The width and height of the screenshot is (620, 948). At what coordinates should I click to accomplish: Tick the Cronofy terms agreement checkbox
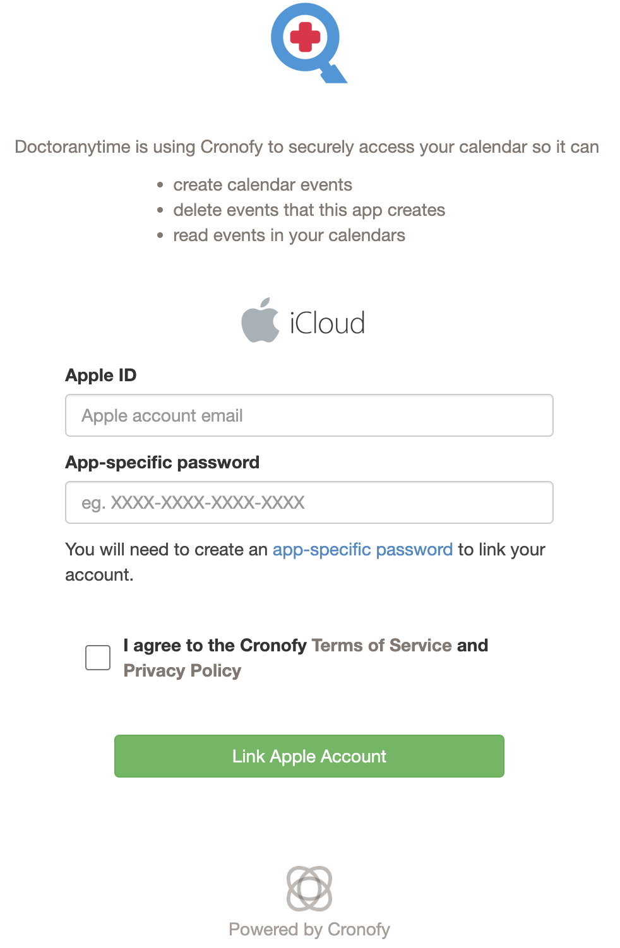(x=98, y=658)
